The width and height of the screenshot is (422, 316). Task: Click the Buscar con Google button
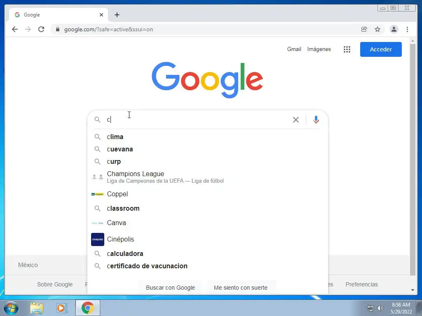pos(170,288)
